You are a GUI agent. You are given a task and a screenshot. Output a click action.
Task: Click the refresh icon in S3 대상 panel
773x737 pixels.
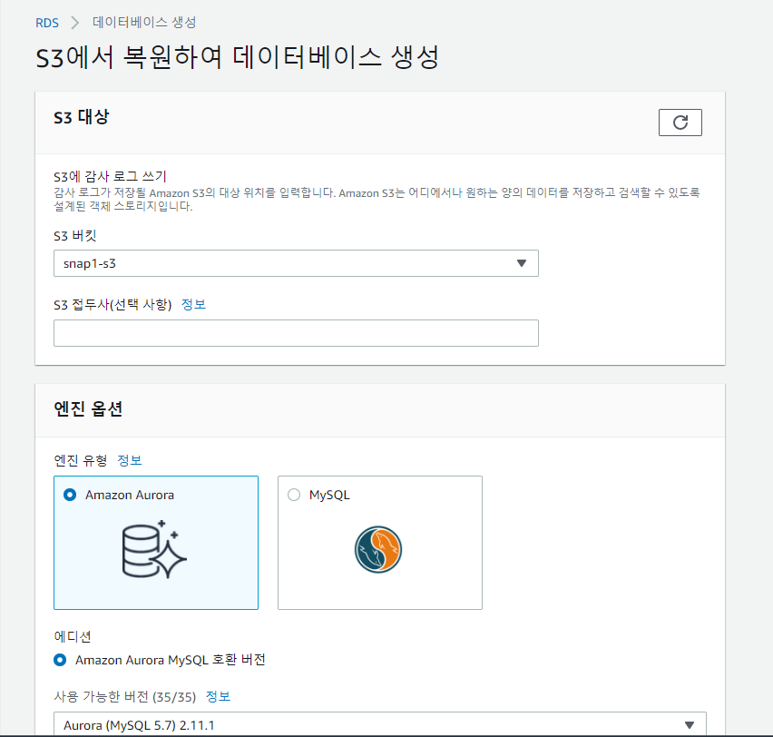pos(680,123)
